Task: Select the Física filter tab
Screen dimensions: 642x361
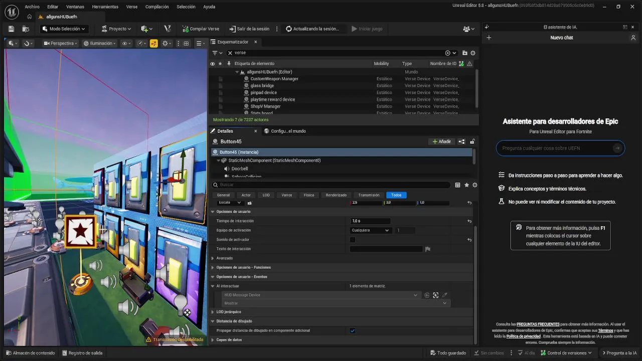Action: tap(309, 195)
